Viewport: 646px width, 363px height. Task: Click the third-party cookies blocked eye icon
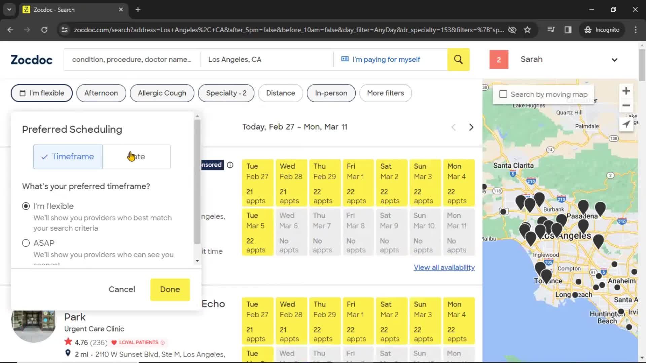tap(512, 30)
